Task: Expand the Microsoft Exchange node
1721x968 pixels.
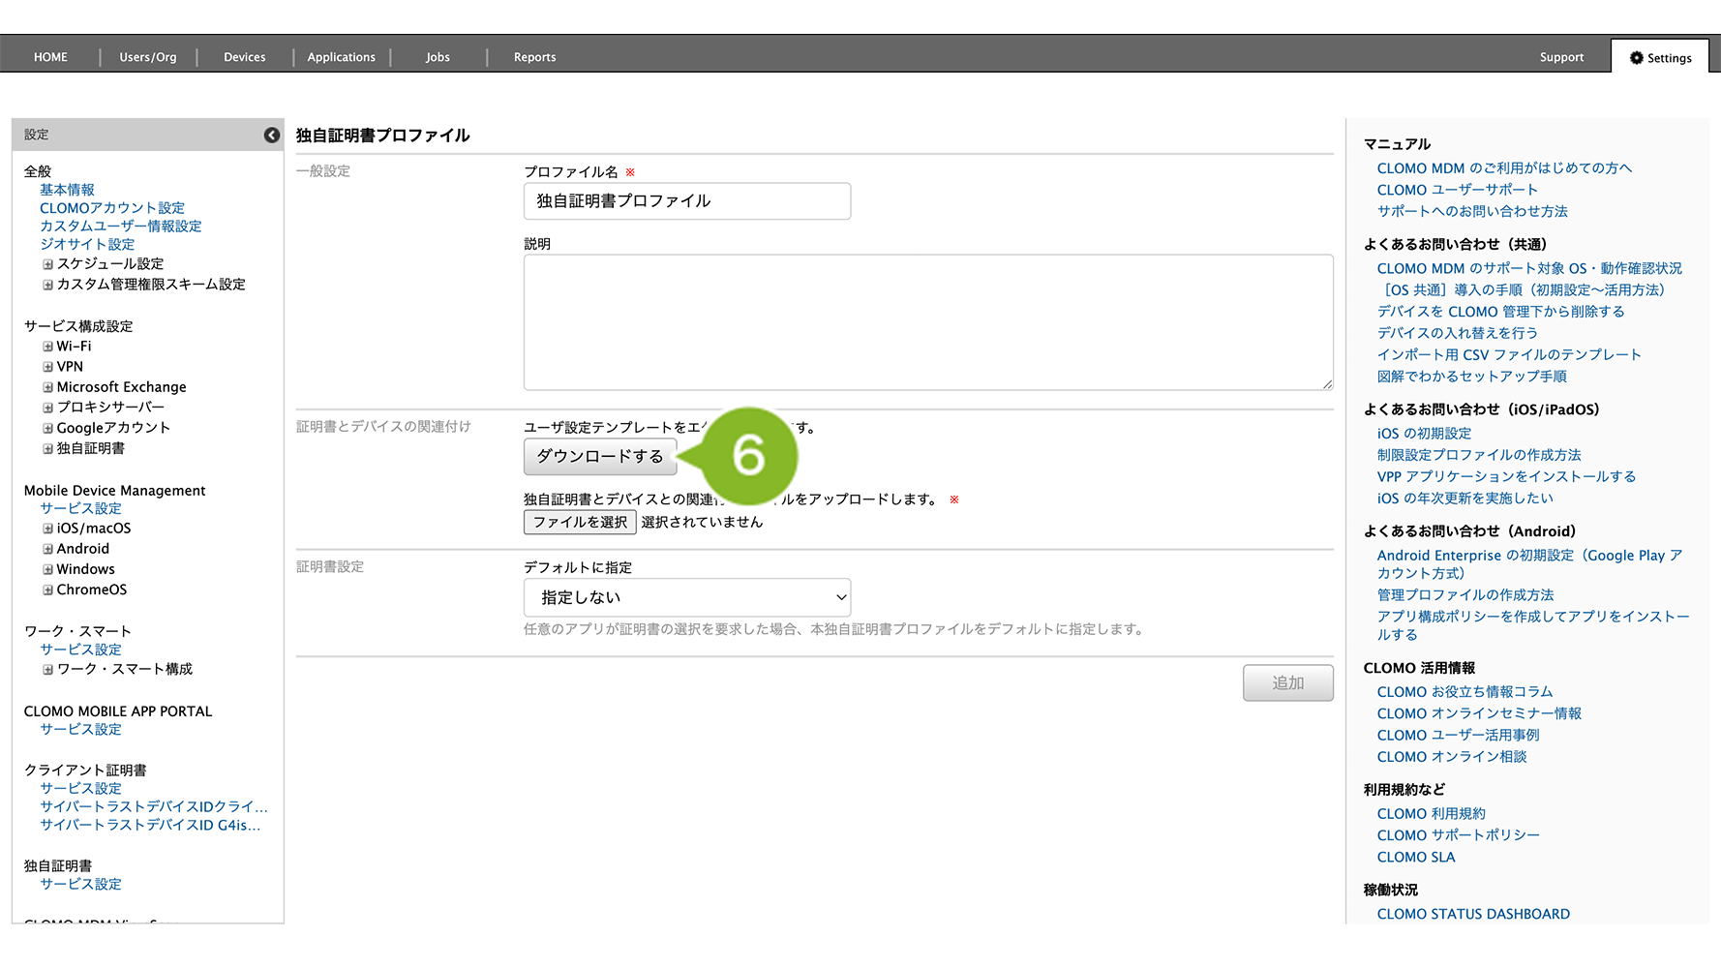Action: [x=47, y=387]
